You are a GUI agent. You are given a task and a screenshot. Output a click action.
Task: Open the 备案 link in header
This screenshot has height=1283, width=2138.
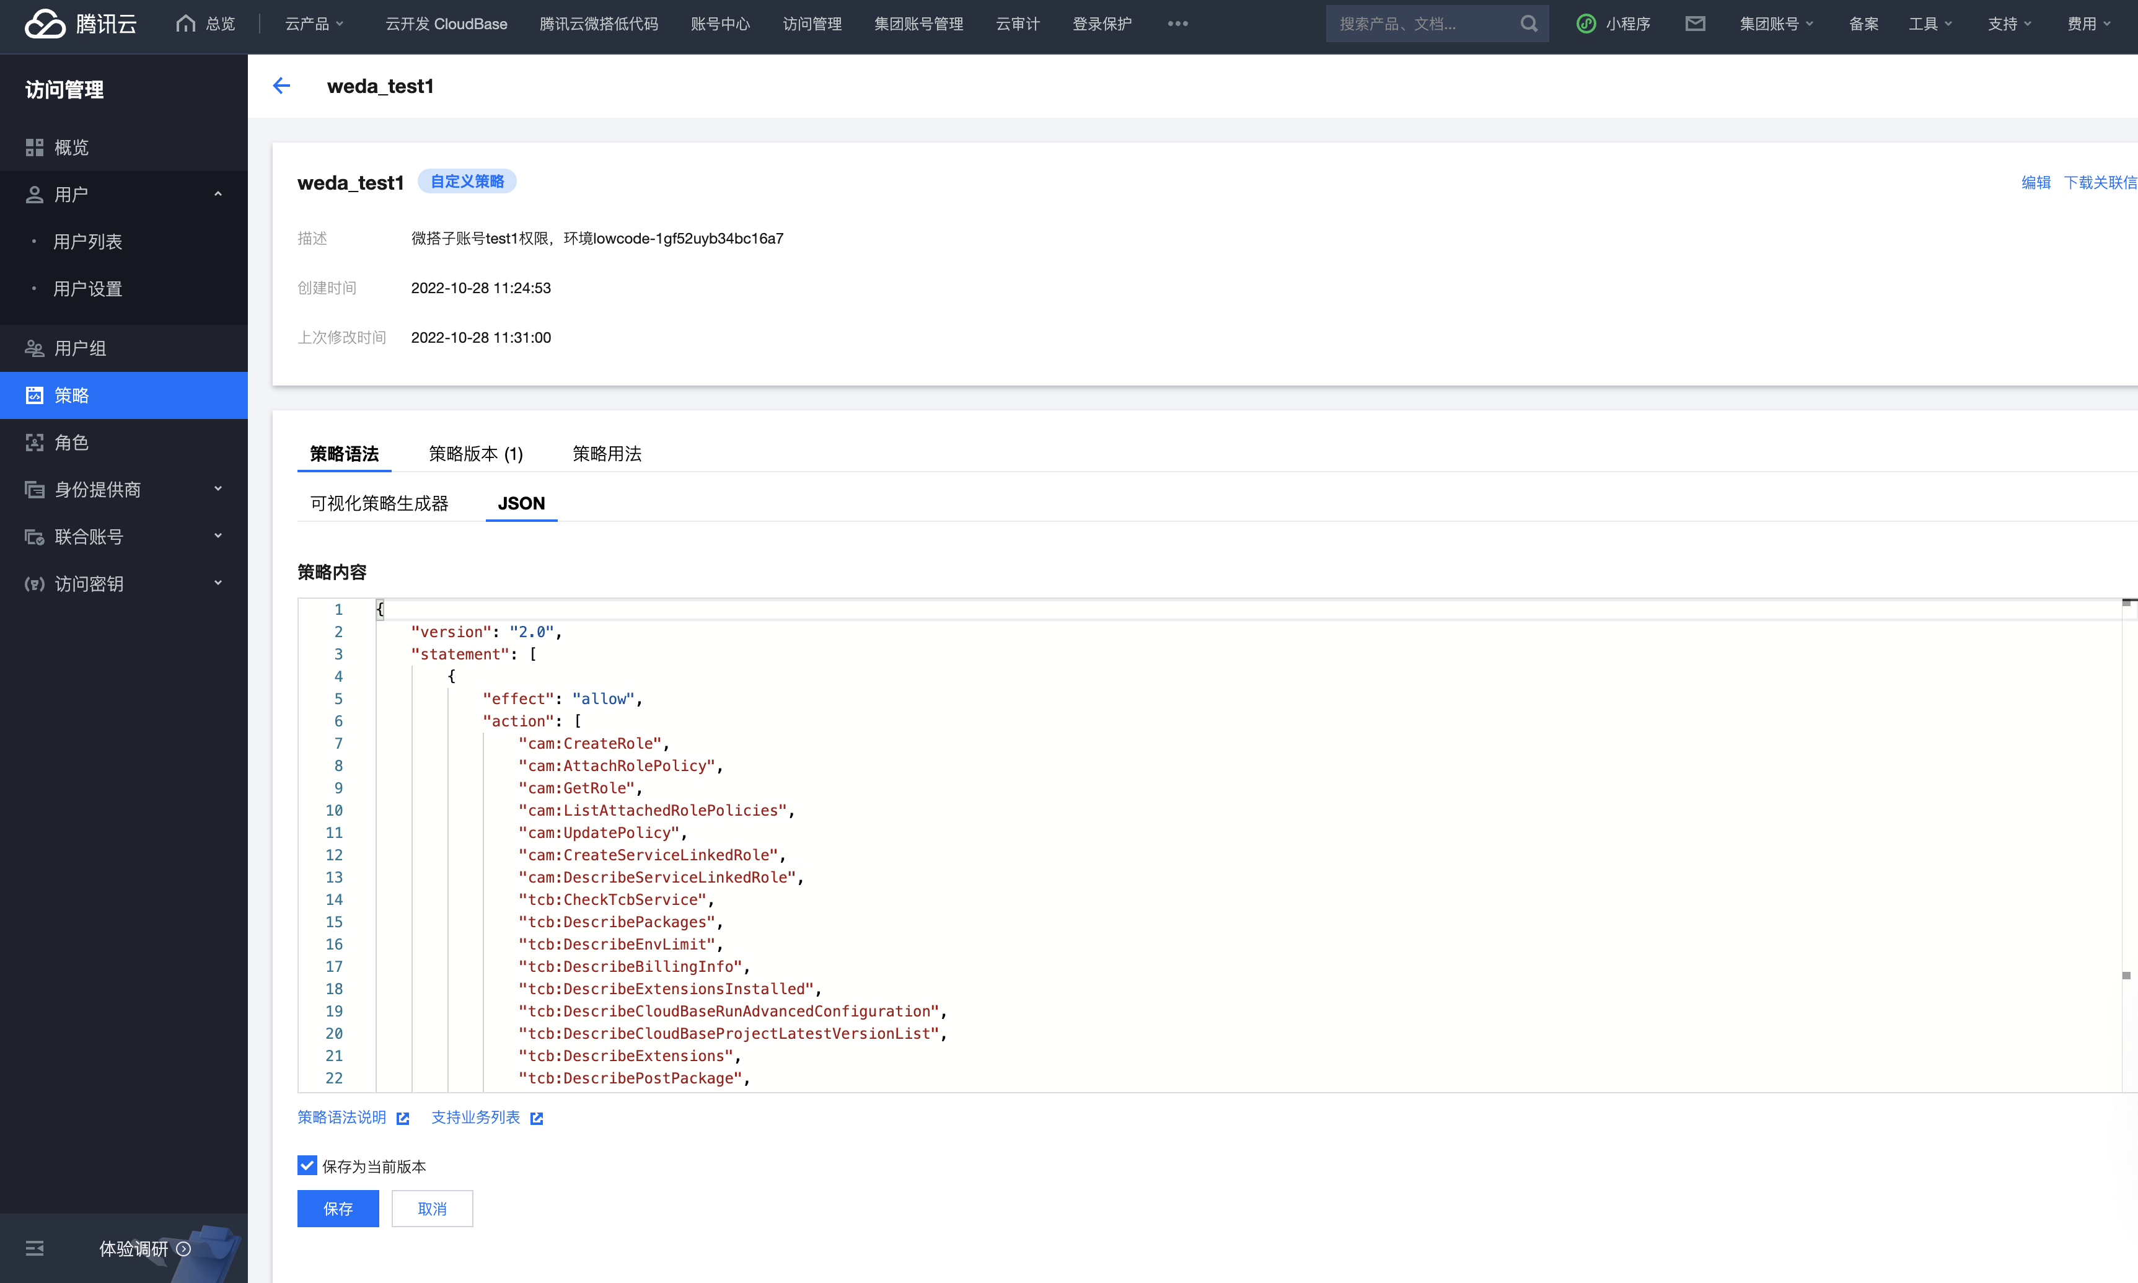point(1863,24)
